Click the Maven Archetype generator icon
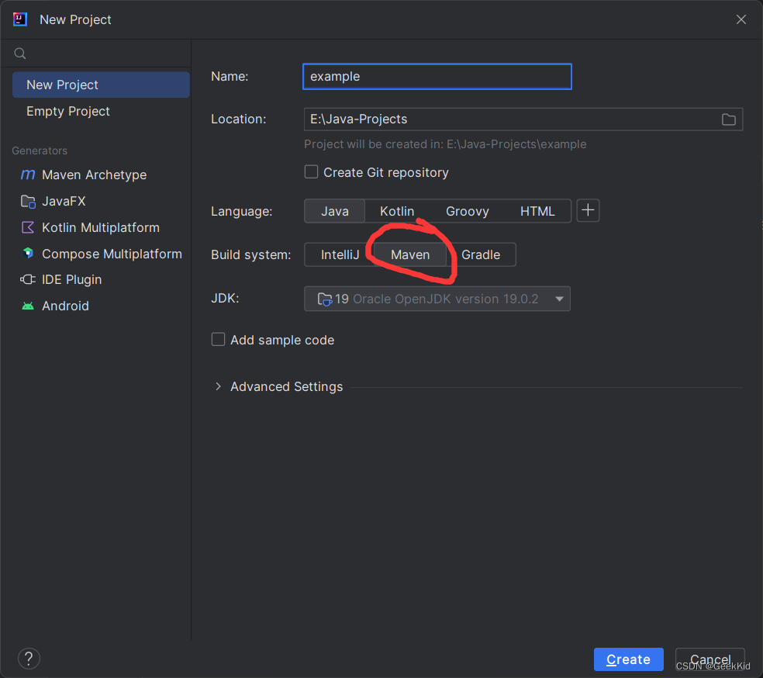The image size is (763, 678). (x=28, y=175)
